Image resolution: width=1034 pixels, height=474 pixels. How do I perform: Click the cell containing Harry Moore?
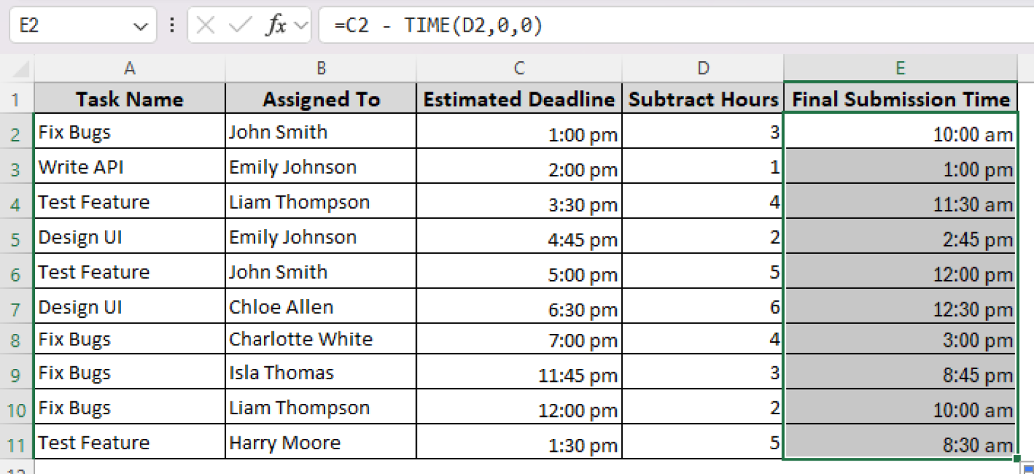pyautogui.click(x=321, y=442)
